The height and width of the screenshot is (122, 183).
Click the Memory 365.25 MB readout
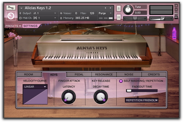click(82, 18)
